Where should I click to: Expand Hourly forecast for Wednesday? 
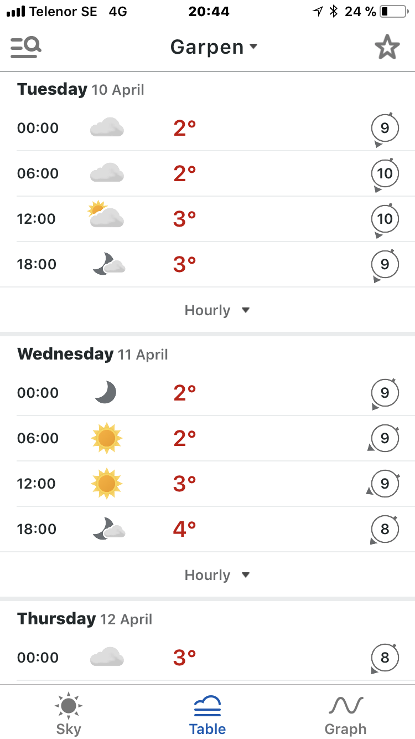[217, 575]
